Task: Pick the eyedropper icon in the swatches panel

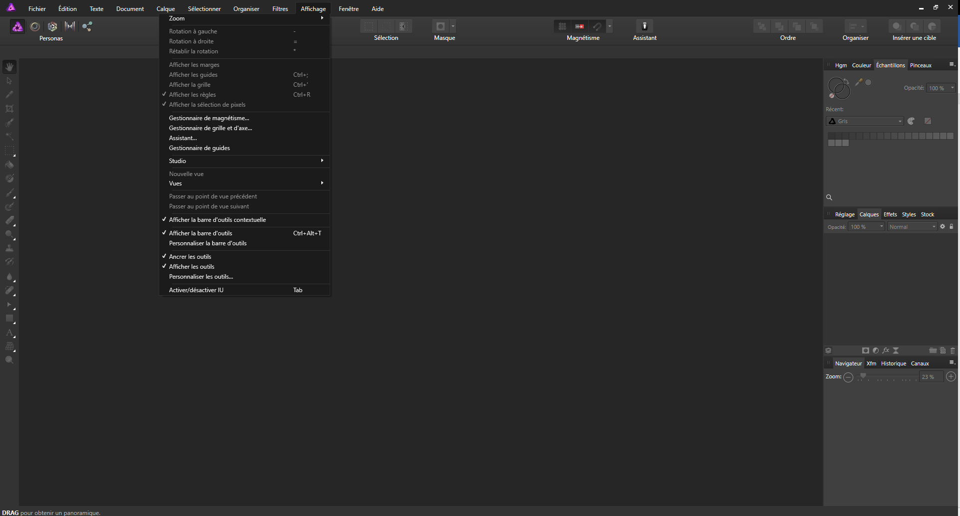Action: 859,82
